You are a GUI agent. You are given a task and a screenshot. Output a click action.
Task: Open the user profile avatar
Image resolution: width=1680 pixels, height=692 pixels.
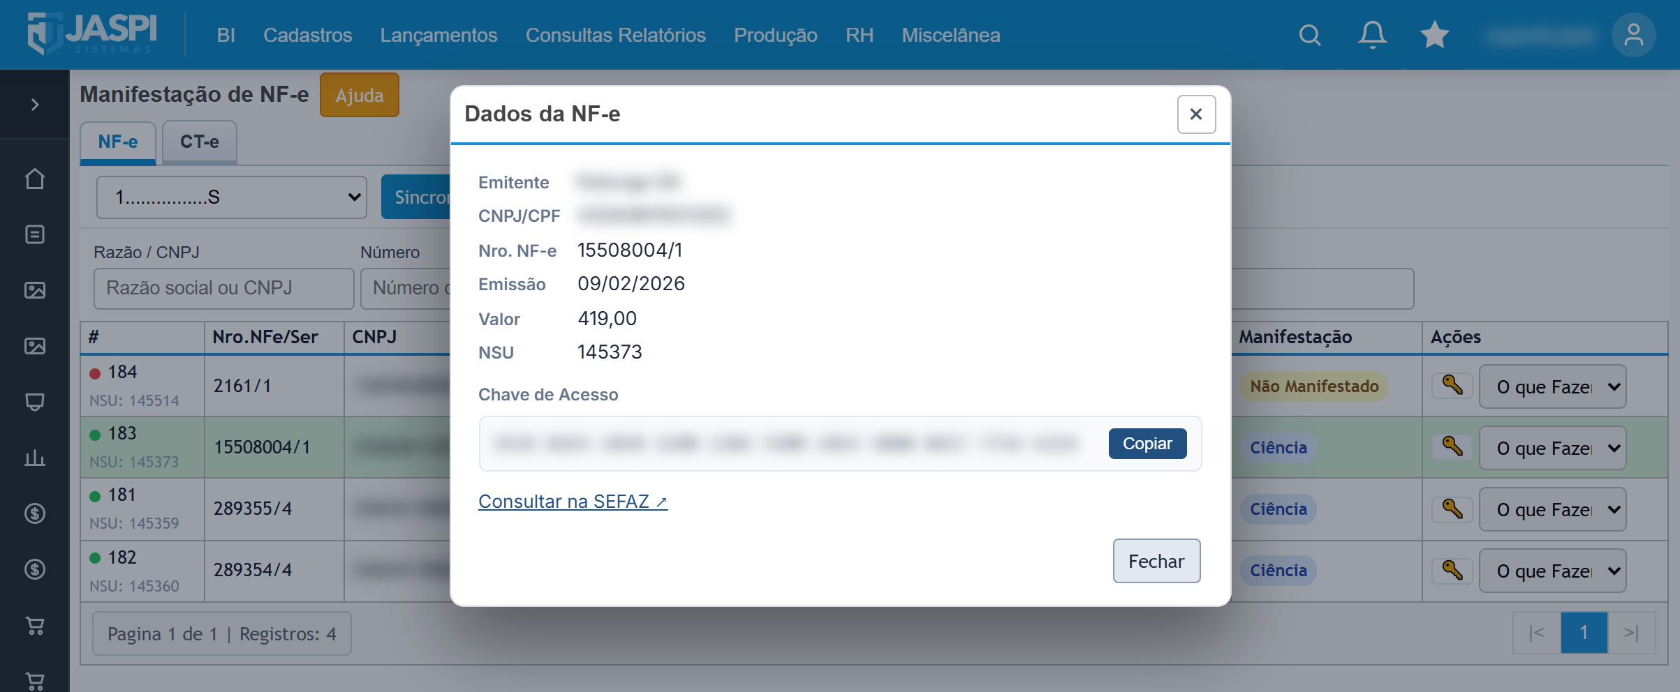(1633, 35)
